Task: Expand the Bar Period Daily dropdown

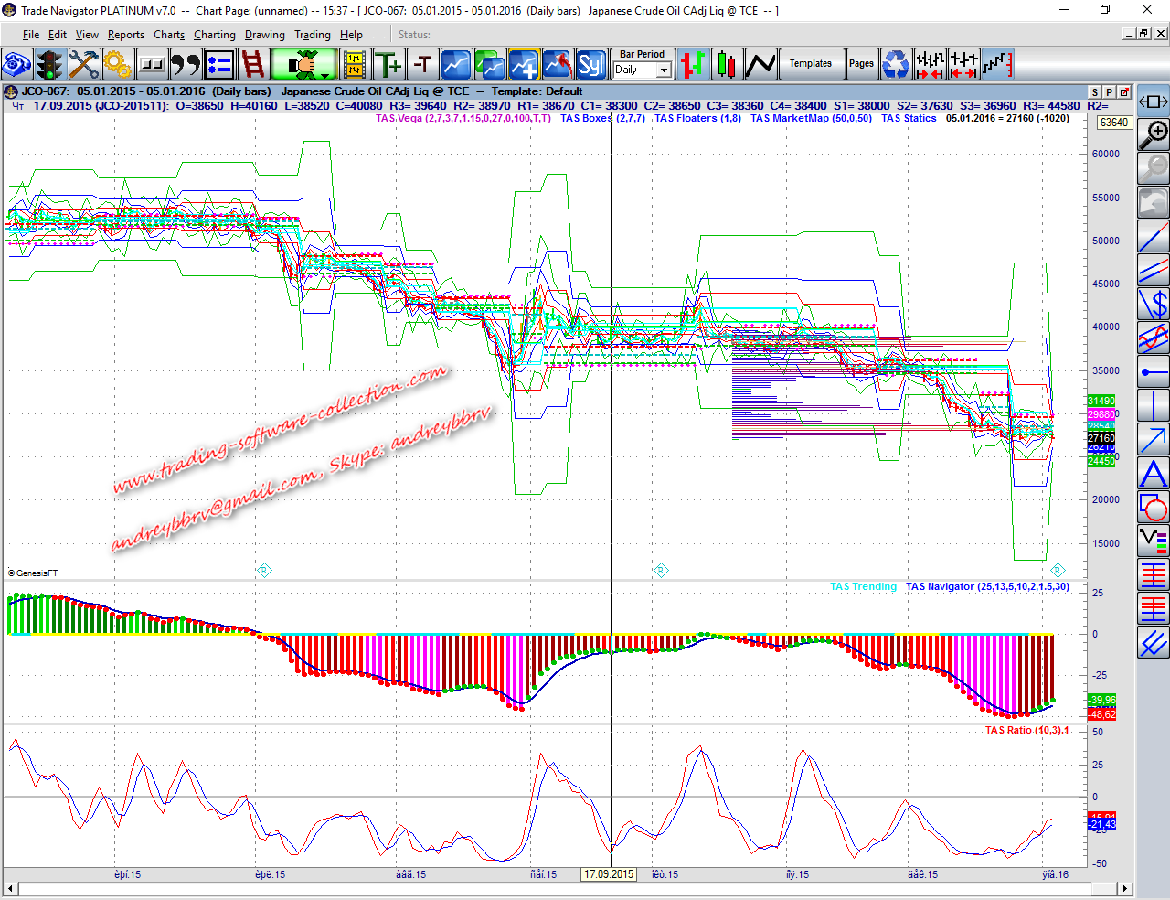Action: pyautogui.click(x=664, y=70)
